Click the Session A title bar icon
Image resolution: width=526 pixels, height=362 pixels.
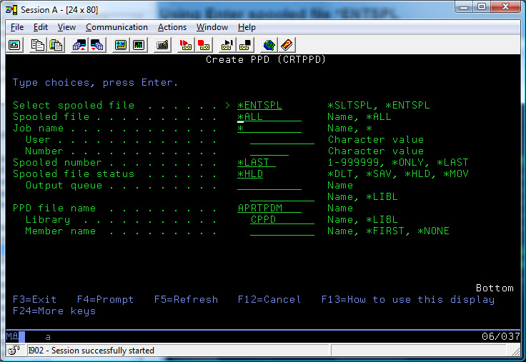(11, 10)
